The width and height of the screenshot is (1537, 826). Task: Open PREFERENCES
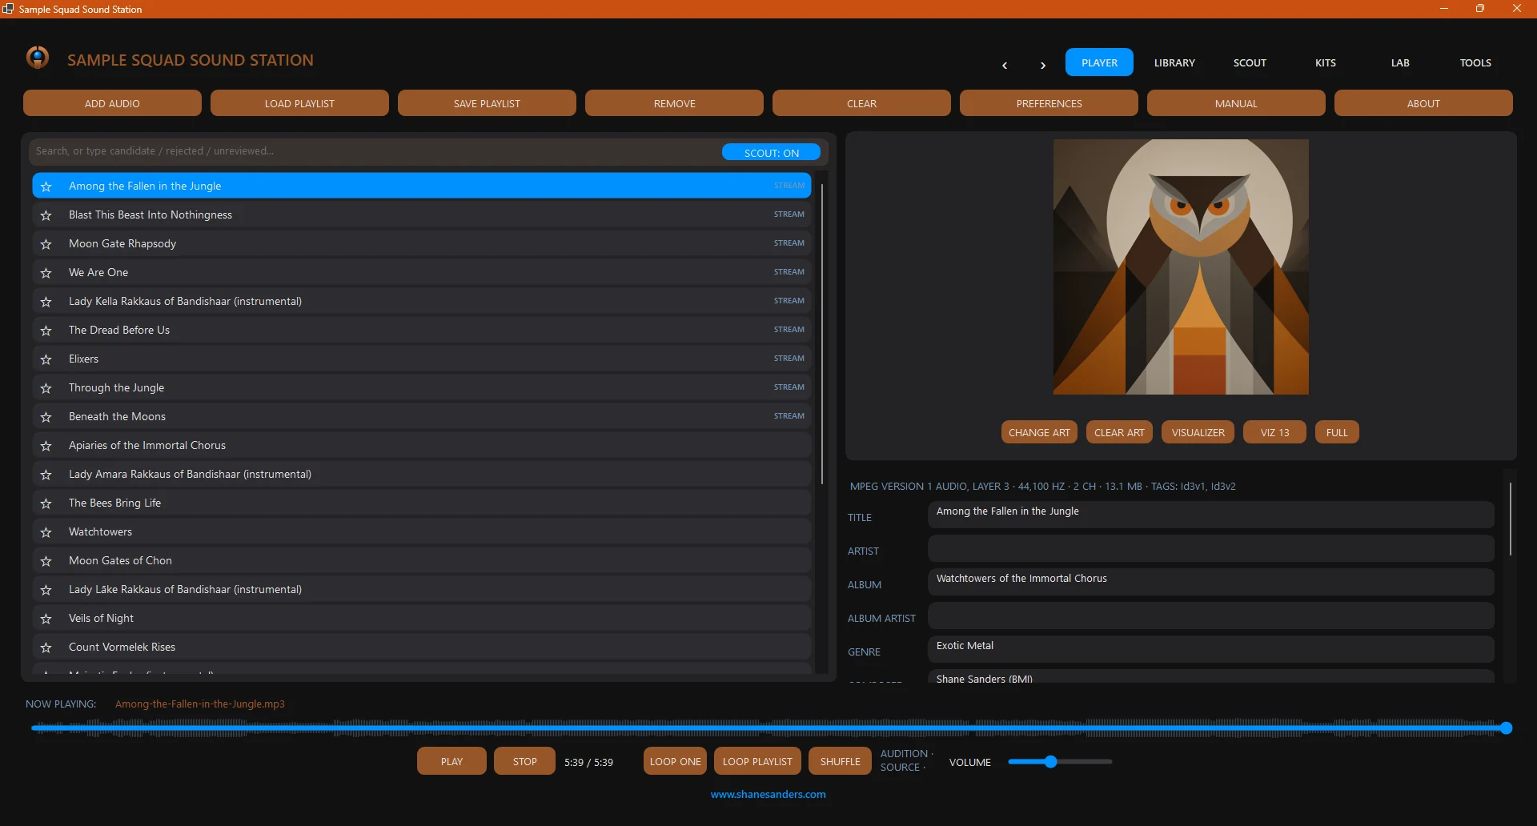pos(1049,103)
